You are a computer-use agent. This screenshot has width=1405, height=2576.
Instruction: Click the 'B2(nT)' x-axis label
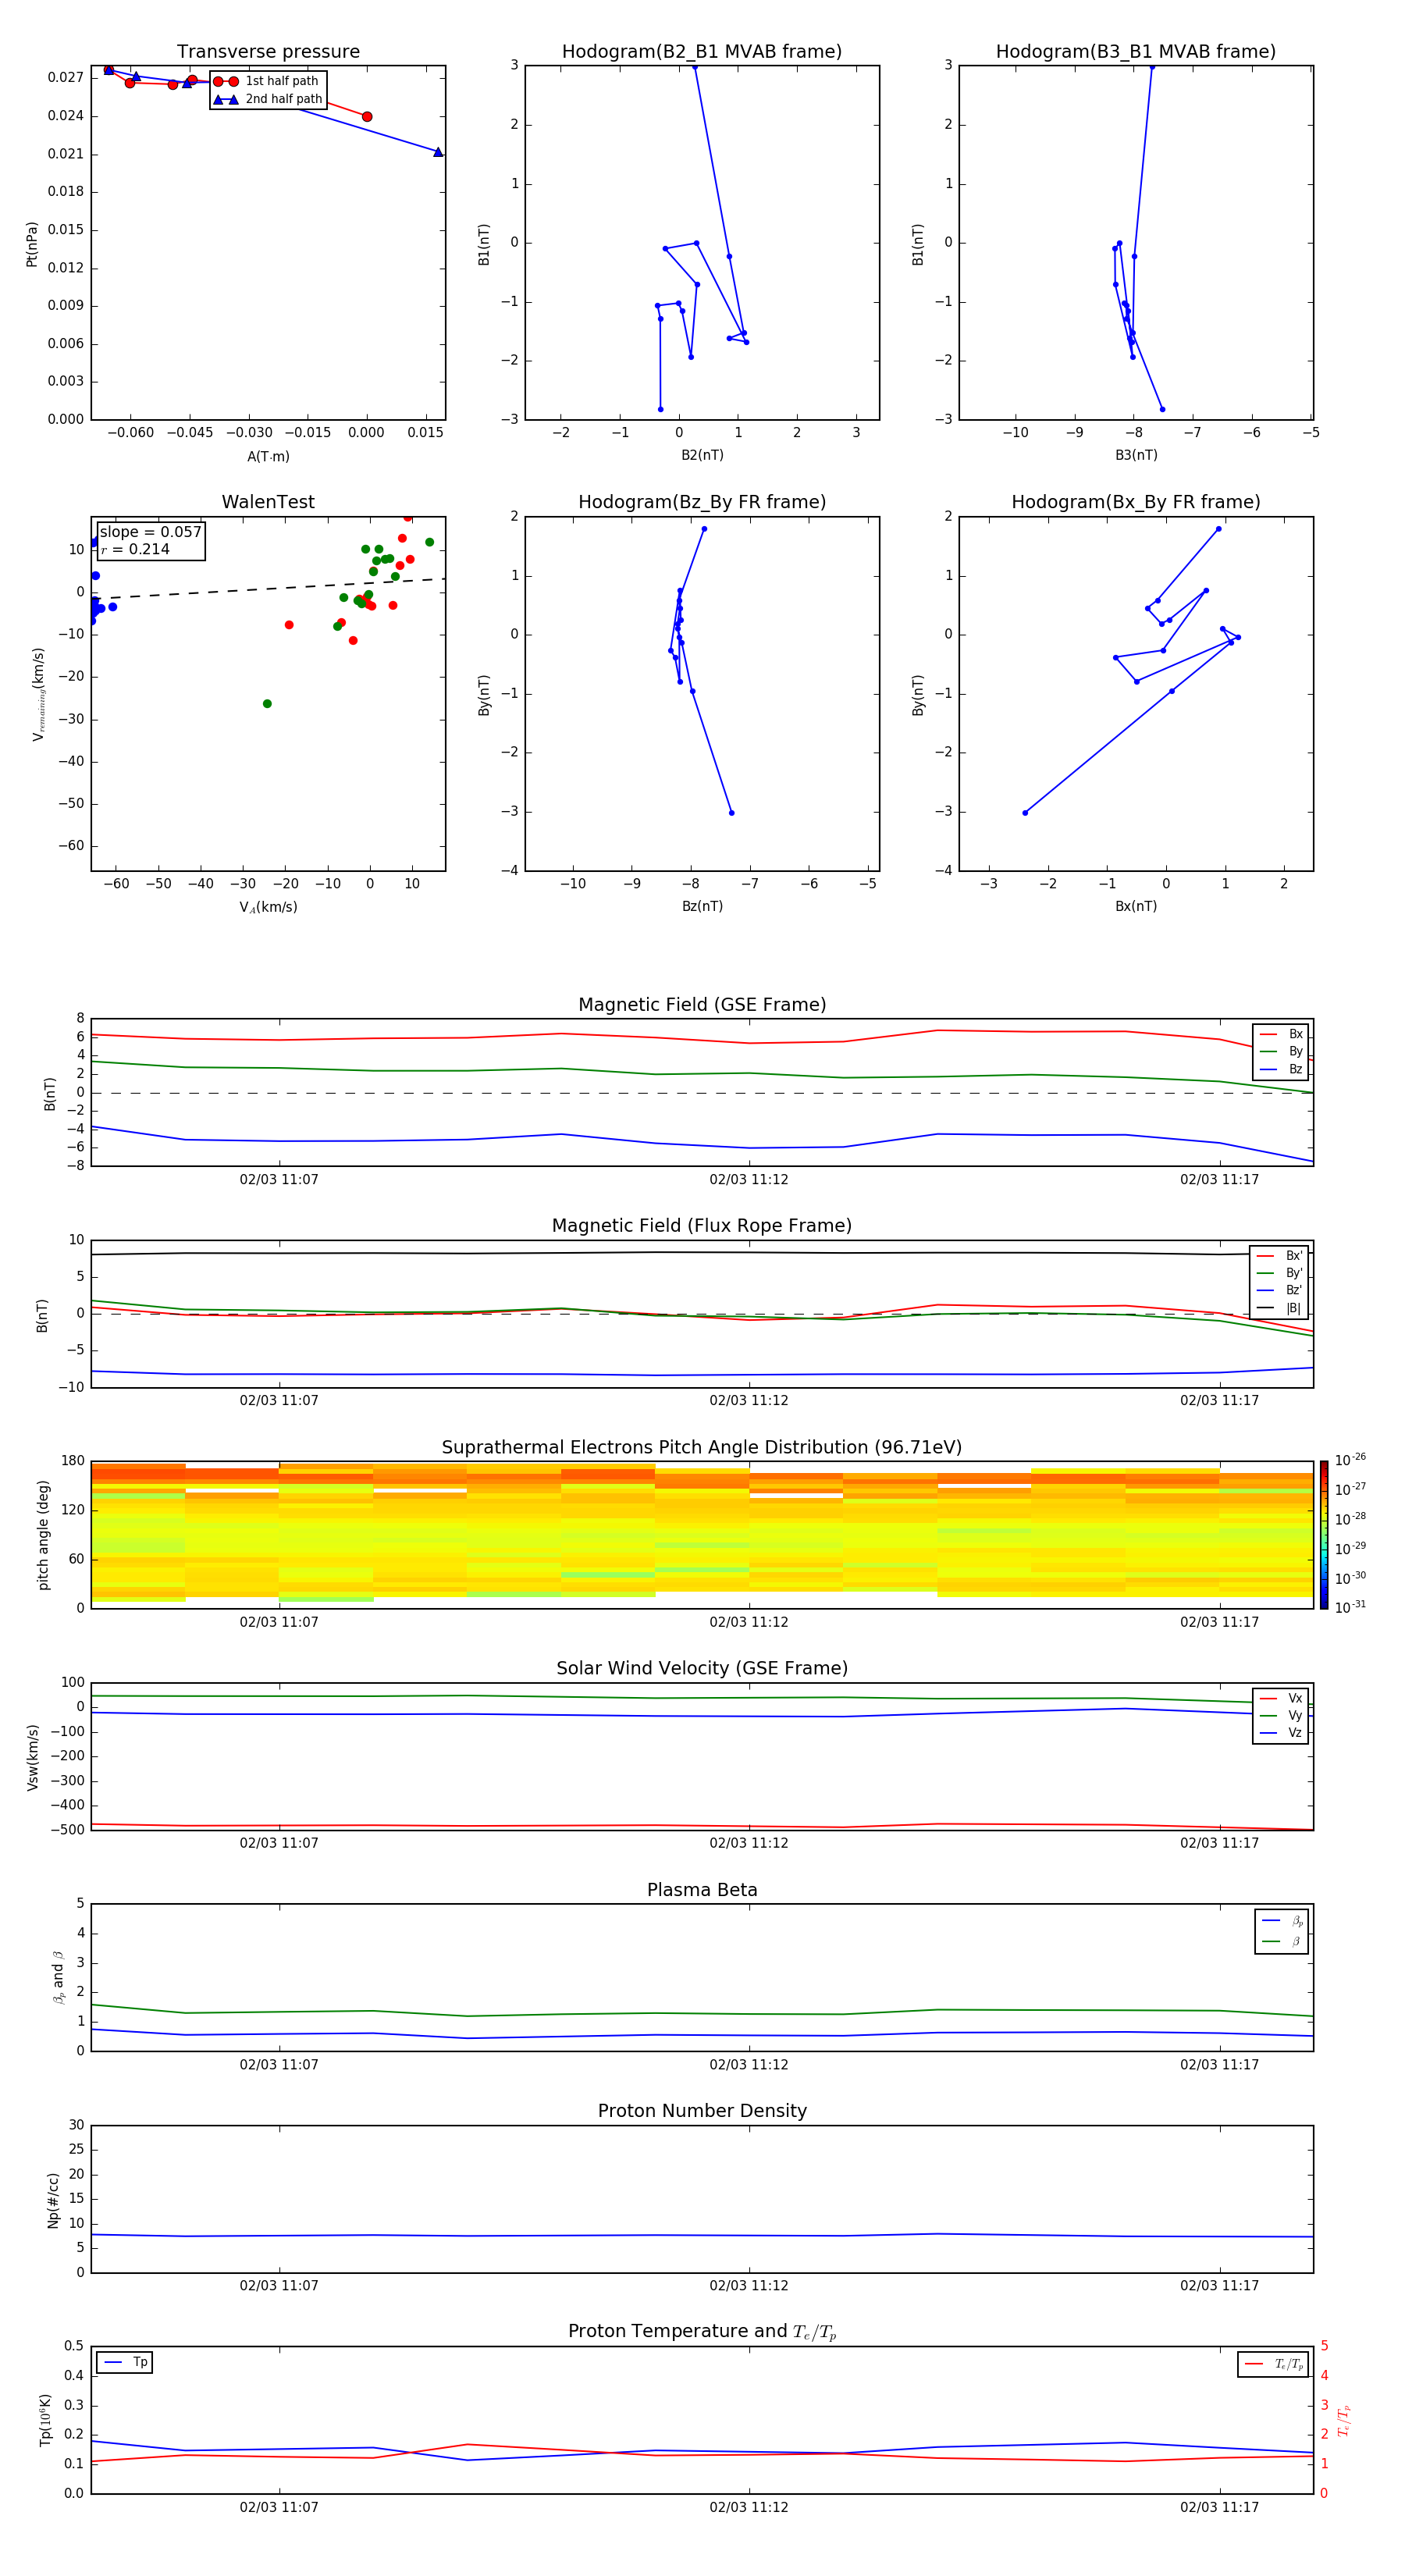tap(702, 455)
